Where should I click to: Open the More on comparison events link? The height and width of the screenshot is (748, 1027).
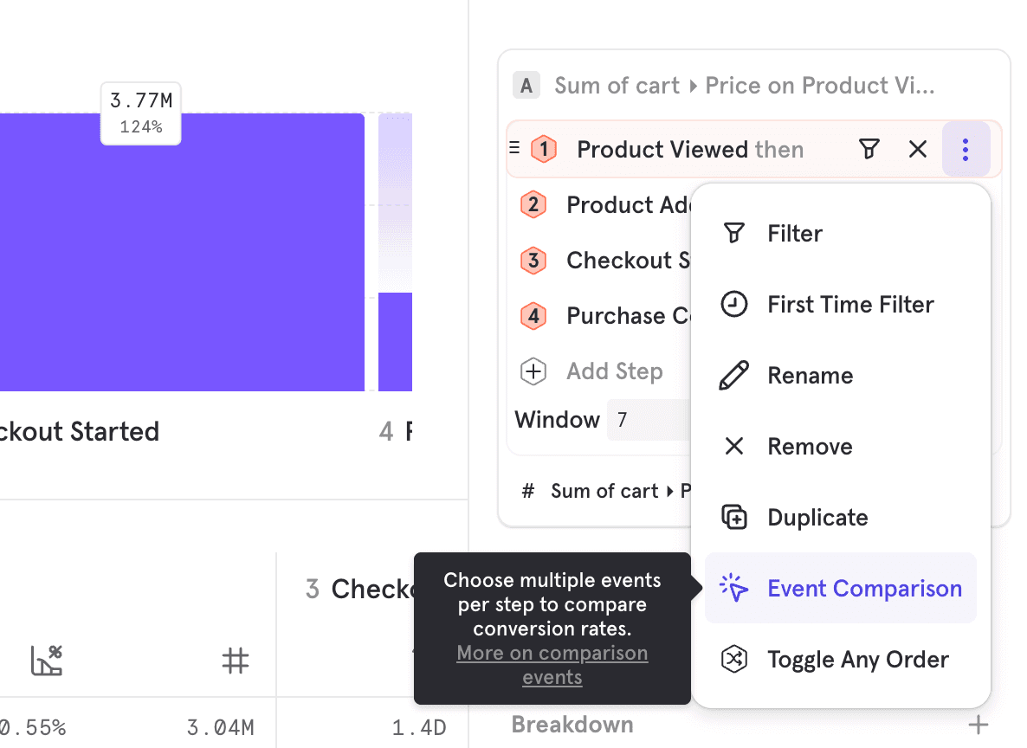click(552, 665)
